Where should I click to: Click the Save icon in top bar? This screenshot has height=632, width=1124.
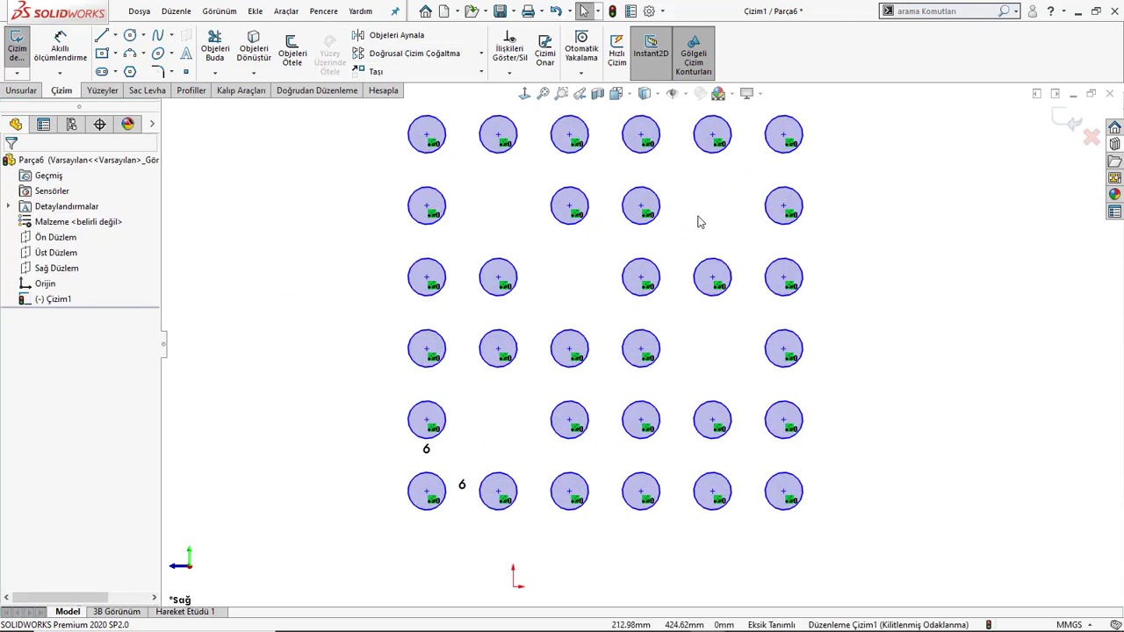(500, 11)
